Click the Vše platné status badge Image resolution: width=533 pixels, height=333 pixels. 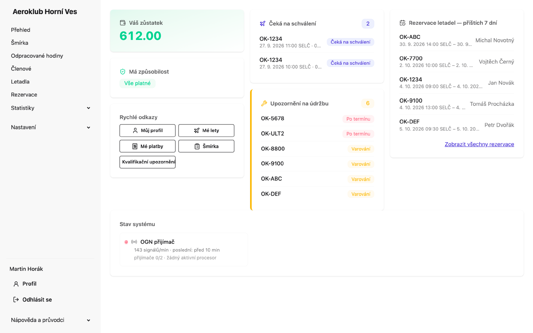tap(137, 83)
